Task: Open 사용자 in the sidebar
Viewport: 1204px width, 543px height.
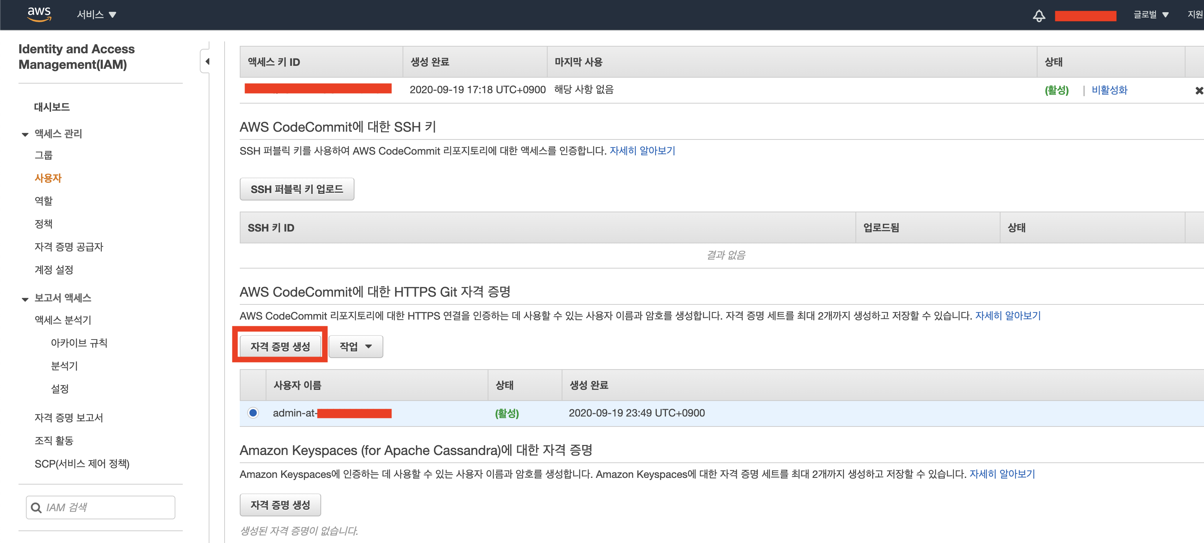Action: pos(48,178)
